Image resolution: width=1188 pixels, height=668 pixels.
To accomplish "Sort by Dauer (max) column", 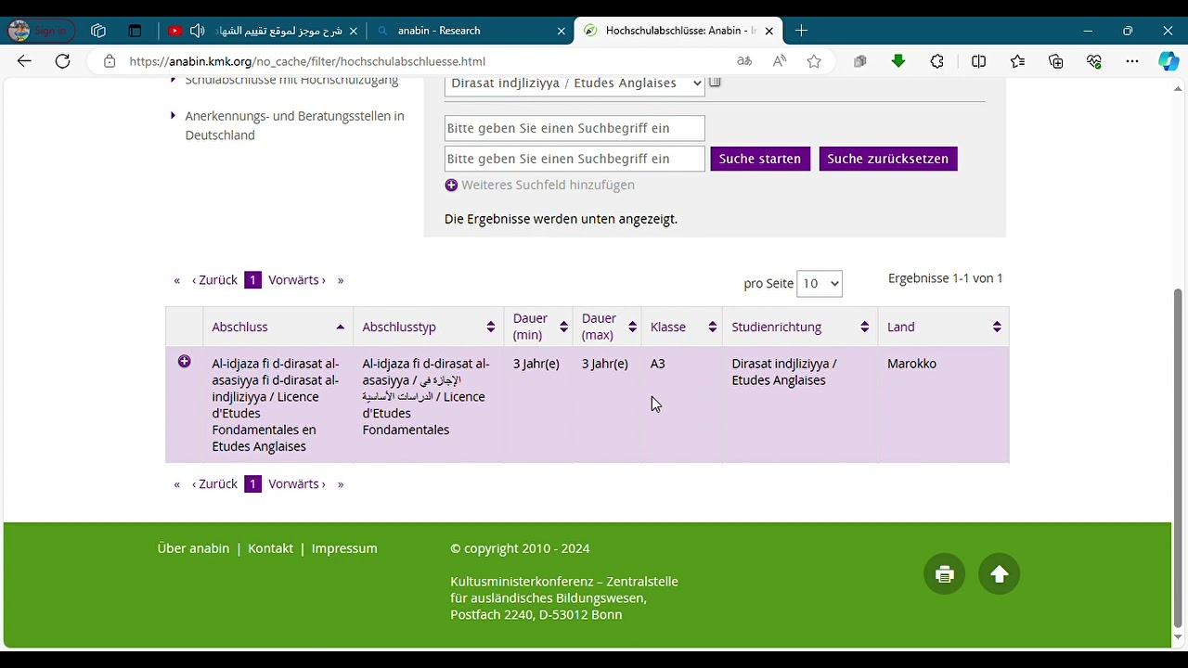I will tap(607, 327).
